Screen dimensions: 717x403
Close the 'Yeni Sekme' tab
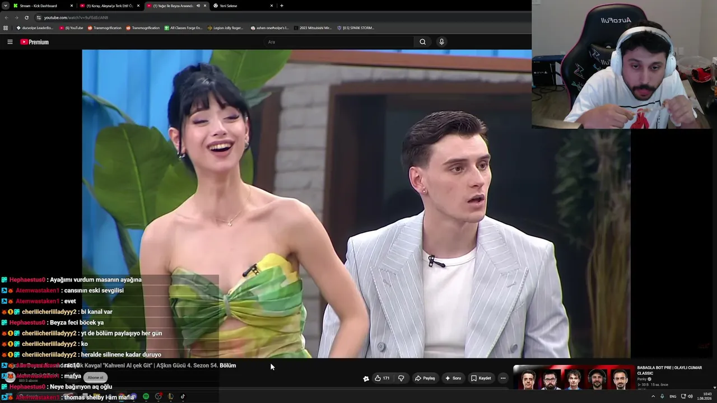(x=272, y=6)
